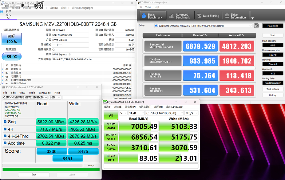Click the blue dot of SMART row 03
Image resolution: width=285 pixels, height=180 pixels.
tap(2, 76)
